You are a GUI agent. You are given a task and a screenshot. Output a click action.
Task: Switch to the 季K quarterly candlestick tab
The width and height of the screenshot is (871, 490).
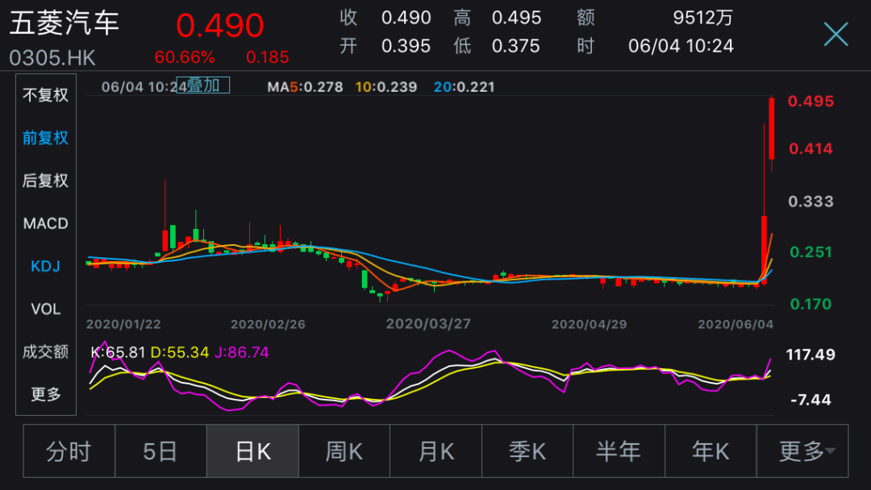[x=527, y=451]
